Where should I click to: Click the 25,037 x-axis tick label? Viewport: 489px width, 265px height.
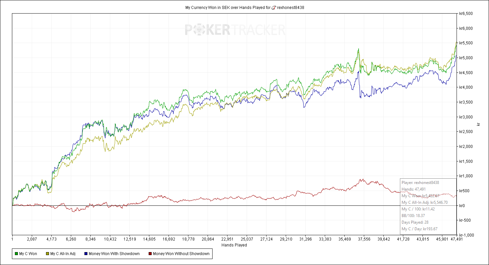coord(247,239)
